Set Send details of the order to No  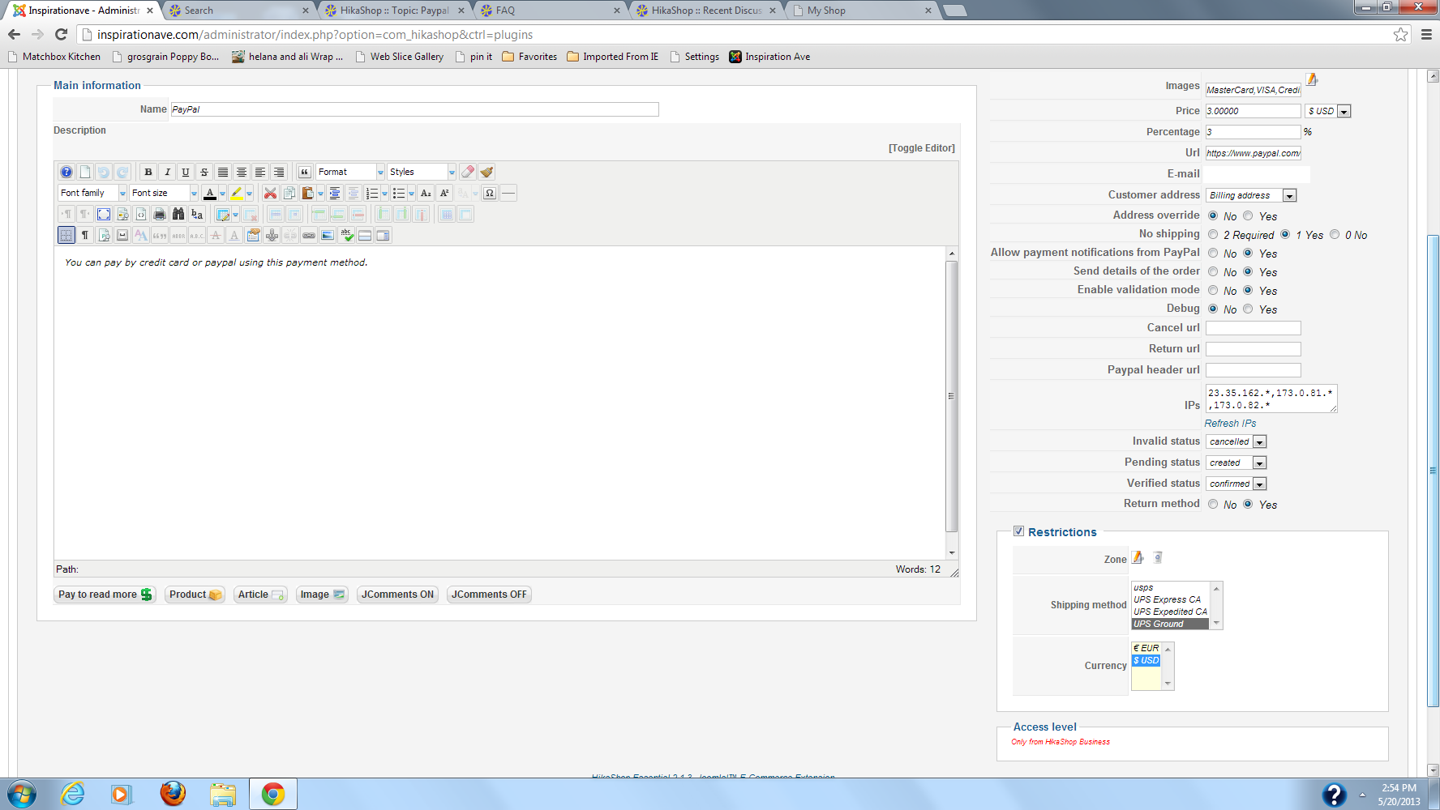(1213, 272)
